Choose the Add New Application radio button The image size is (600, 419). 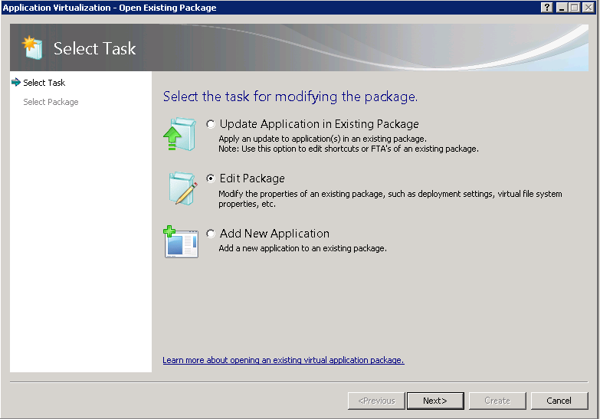click(211, 234)
